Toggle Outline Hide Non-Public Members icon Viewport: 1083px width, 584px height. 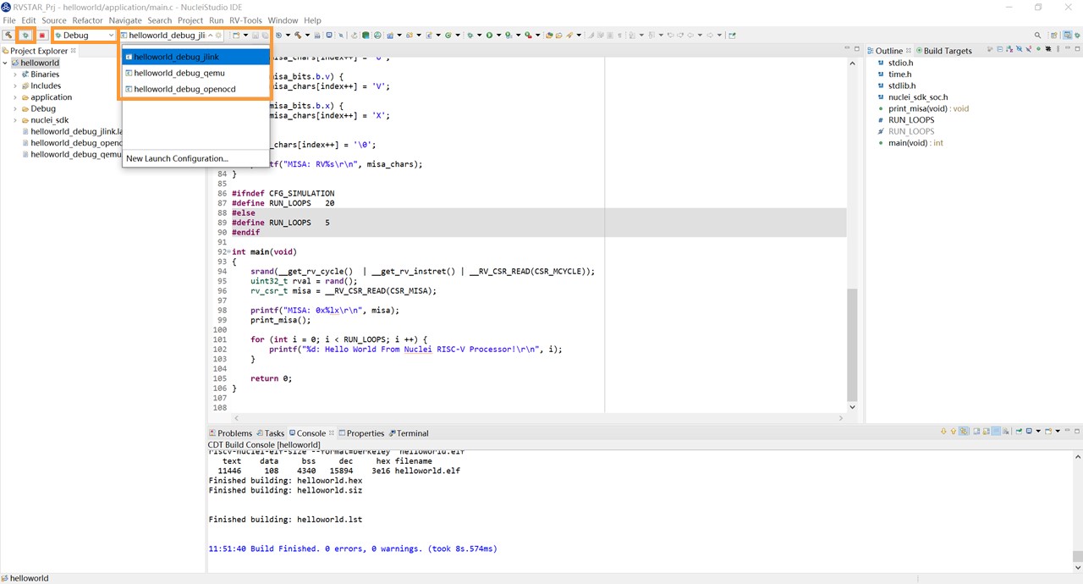1038,49
